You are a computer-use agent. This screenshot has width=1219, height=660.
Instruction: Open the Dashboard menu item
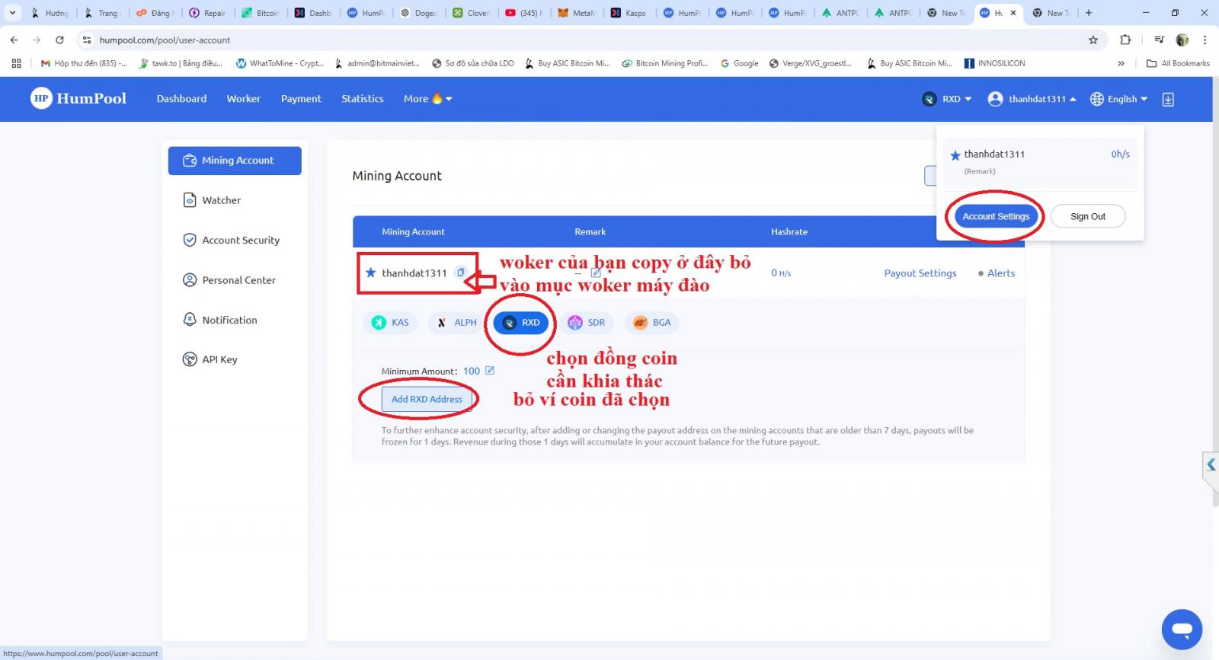click(x=181, y=98)
